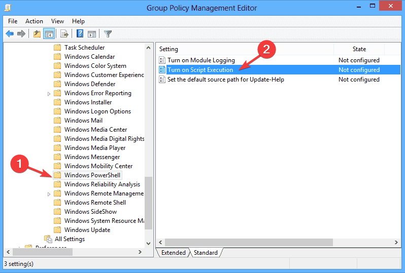
Task: Click Not configured state for Update-Help path
Action: (359, 80)
